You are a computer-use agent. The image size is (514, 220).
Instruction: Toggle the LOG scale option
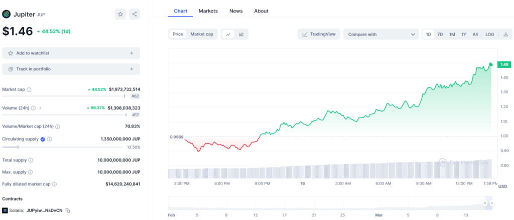coord(489,34)
